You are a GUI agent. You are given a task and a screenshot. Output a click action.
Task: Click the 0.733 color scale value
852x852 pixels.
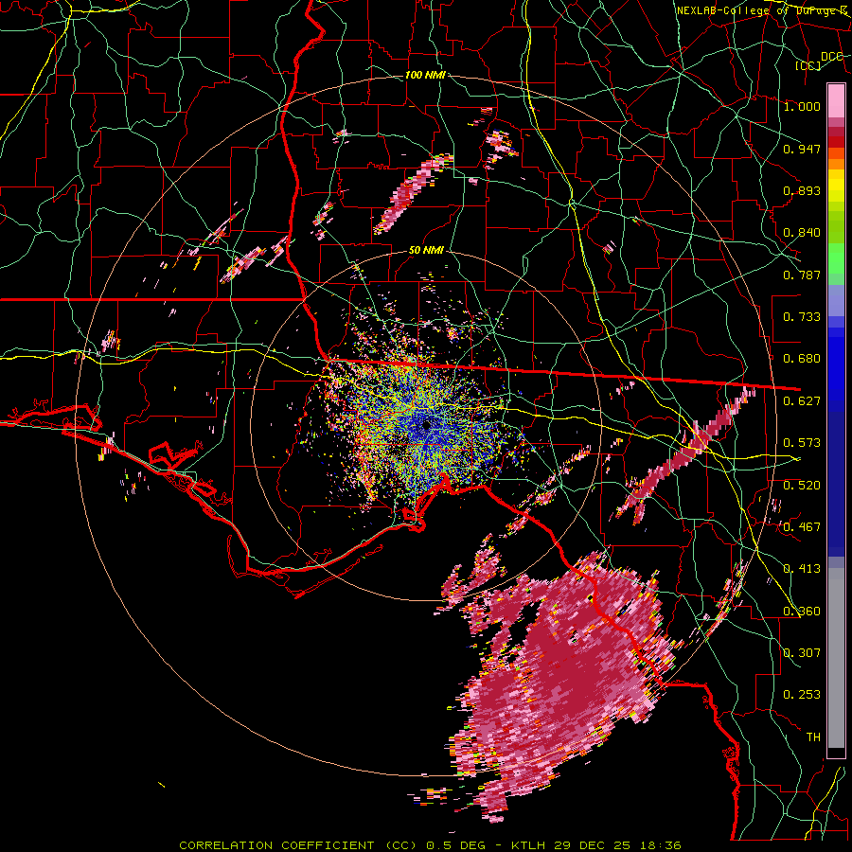802,317
